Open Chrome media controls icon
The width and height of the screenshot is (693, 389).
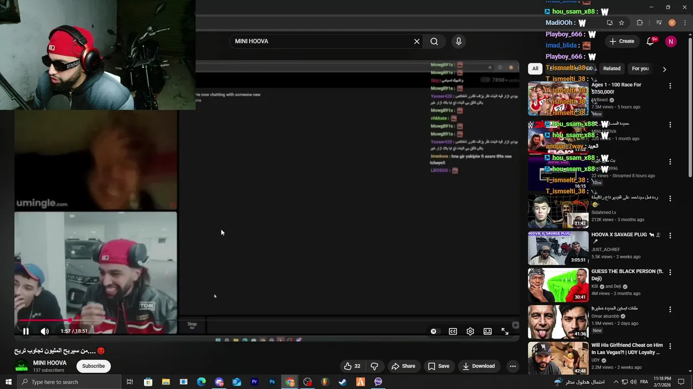pos(659,23)
